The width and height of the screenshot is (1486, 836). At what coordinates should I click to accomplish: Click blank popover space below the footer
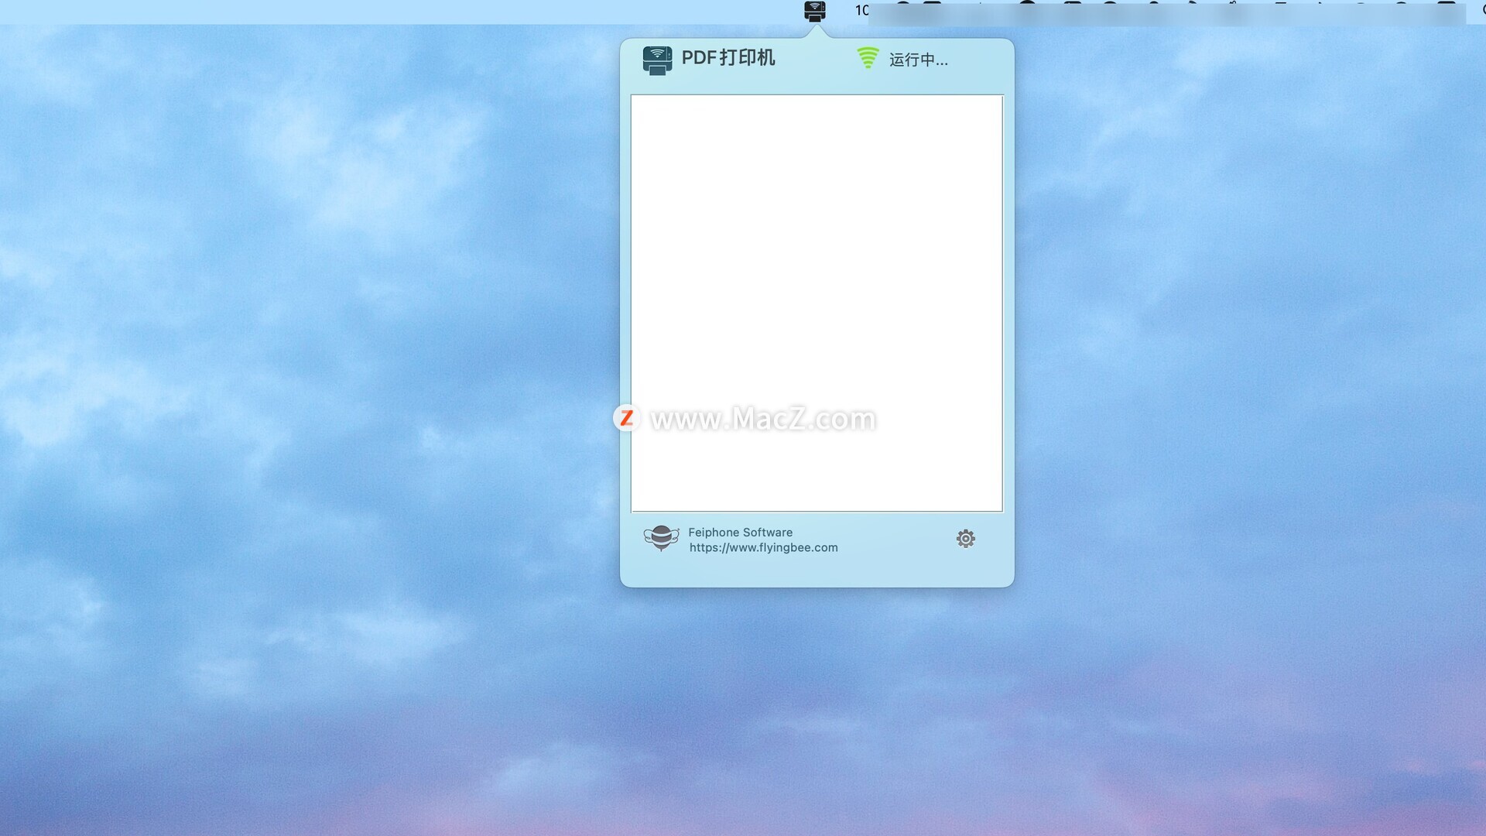817,573
